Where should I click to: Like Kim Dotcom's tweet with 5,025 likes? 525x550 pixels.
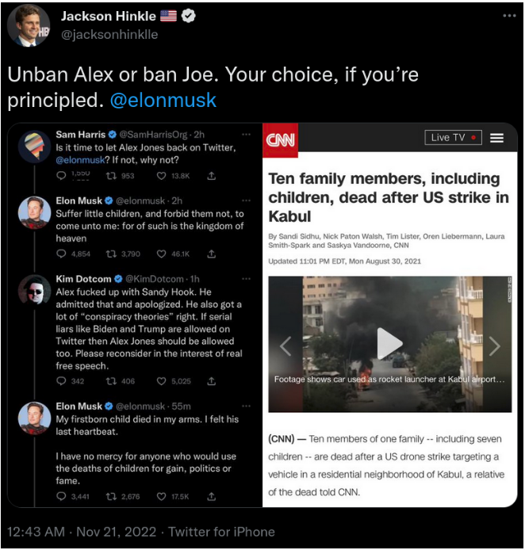click(163, 381)
